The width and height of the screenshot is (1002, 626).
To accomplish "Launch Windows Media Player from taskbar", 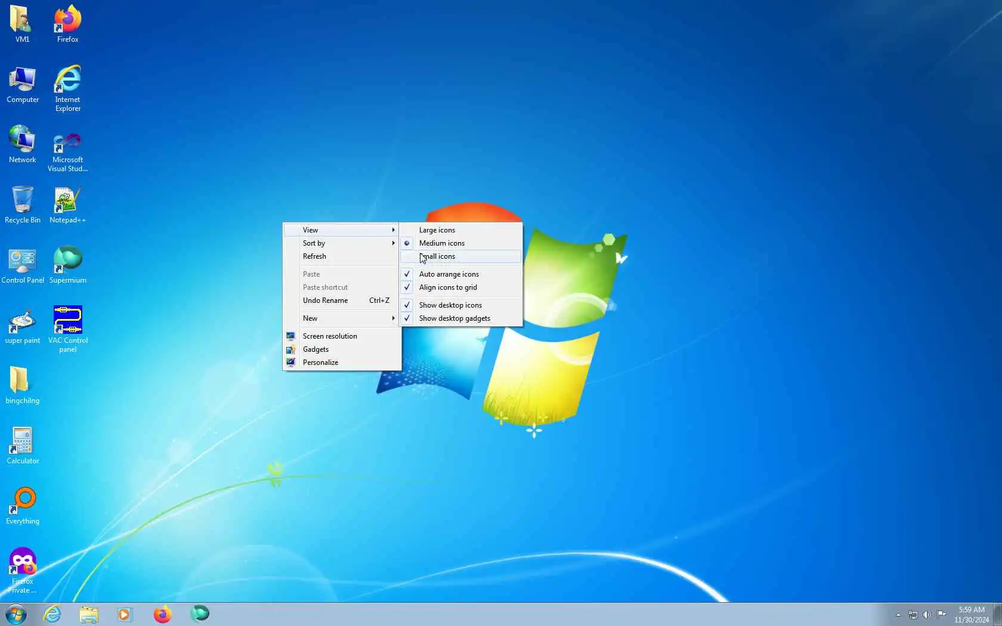I will coord(125,614).
